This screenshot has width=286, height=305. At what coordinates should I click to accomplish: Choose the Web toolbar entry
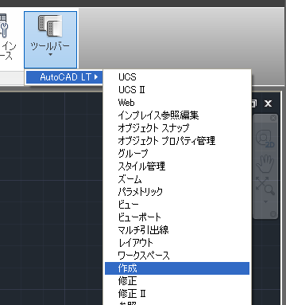pyautogui.click(x=177, y=103)
